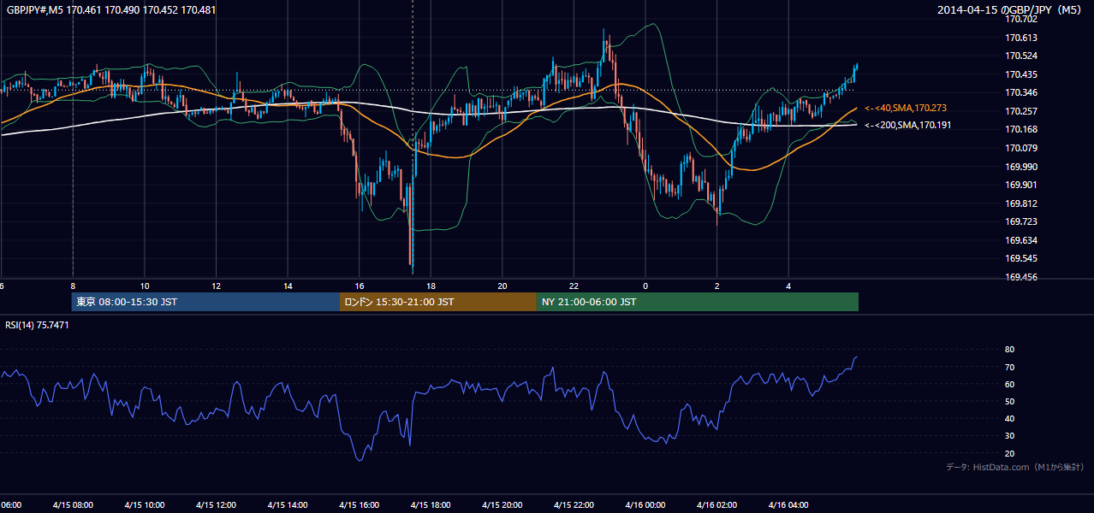Click the hour 22 tick on price chart axis
The width and height of the screenshot is (1094, 513).
574,286
